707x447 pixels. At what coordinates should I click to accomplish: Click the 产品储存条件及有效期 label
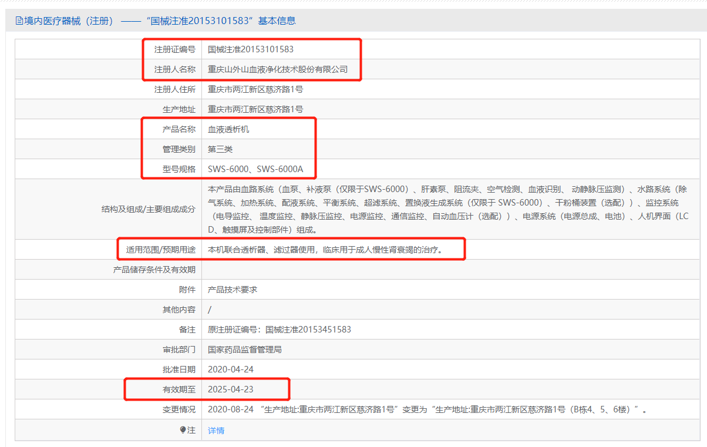tap(154, 270)
